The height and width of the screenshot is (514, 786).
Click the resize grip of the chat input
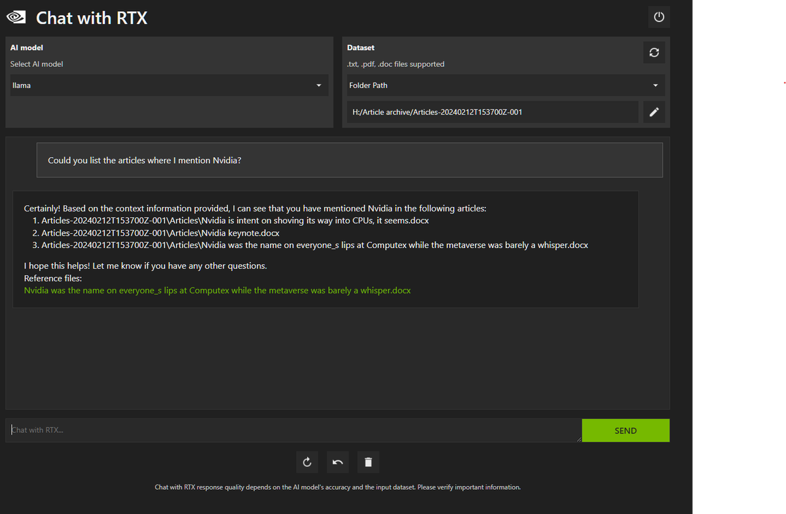tap(579, 439)
